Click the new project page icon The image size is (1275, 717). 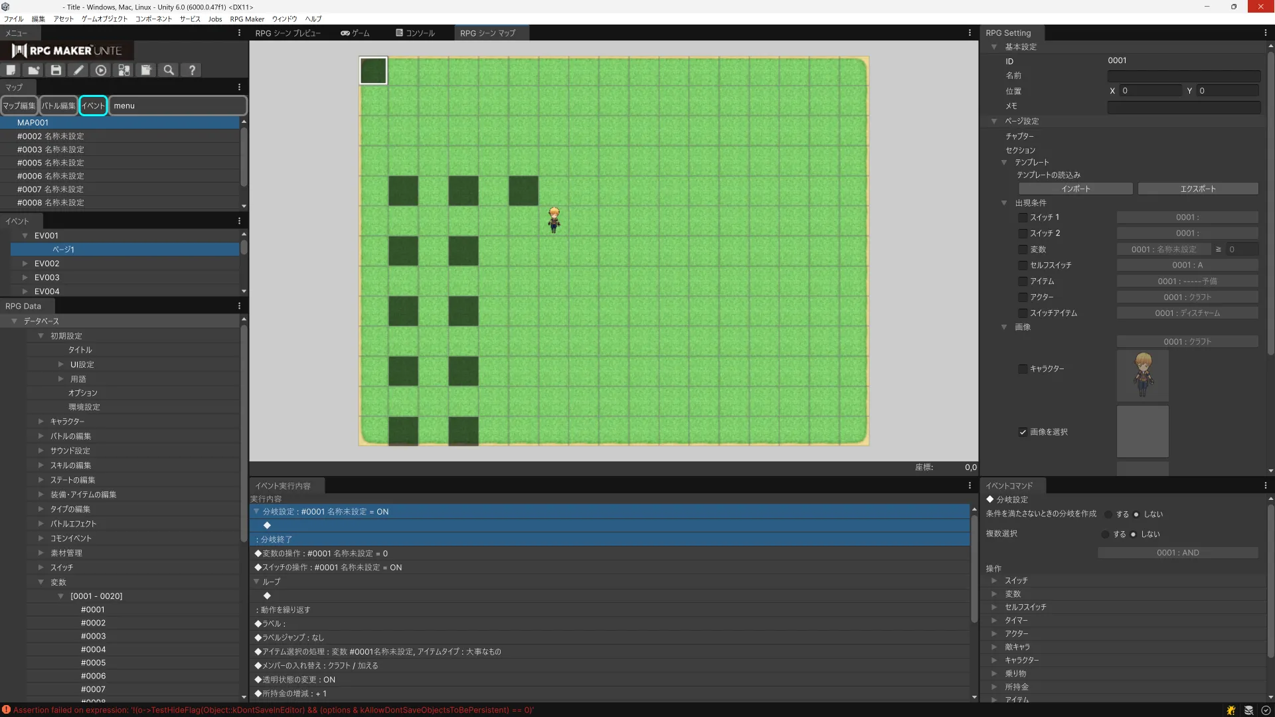[x=11, y=70]
